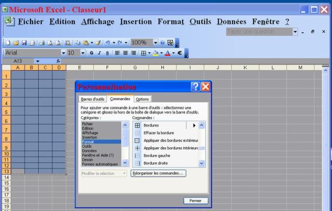Toggle right text alignment
Viewport: 332px width, 211px height.
(133, 53)
